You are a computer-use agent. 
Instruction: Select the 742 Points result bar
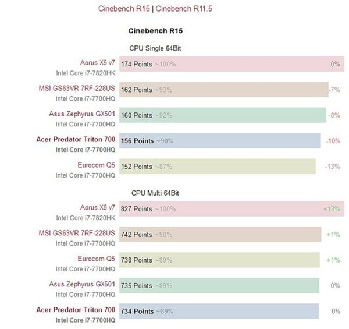coord(220,235)
